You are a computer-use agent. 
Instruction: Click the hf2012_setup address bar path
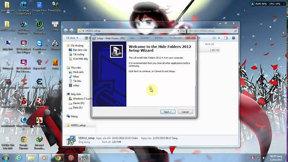pyautogui.click(x=93, y=31)
